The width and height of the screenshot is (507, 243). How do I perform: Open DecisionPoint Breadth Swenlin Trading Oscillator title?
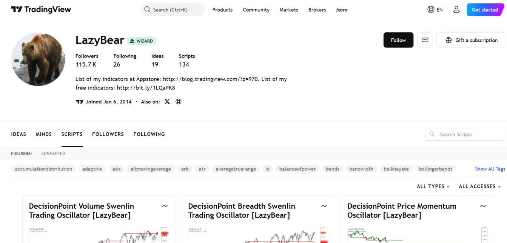(242, 211)
